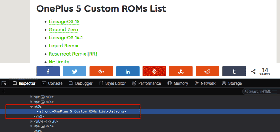Share the page on StumbleUpon
Image resolution: width=280 pixels, height=132 pixels.
pyautogui.click(x=181, y=71)
